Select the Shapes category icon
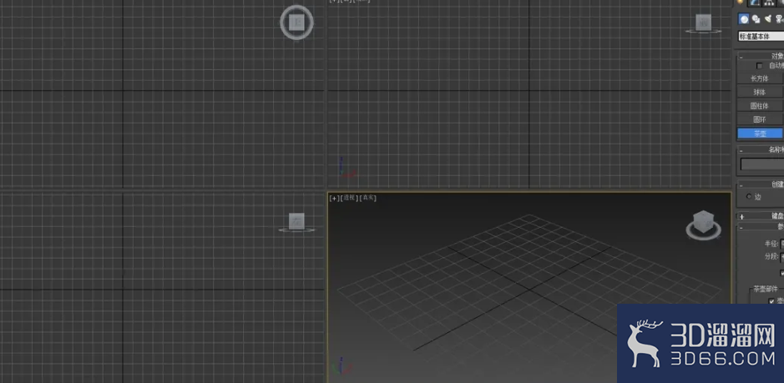 [x=756, y=19]
